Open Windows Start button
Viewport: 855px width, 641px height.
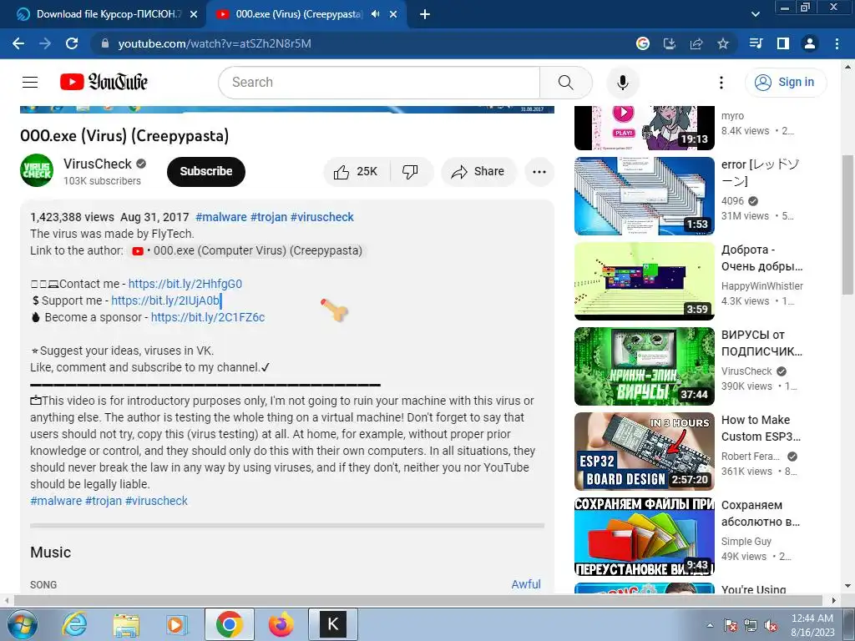point(21,624)
